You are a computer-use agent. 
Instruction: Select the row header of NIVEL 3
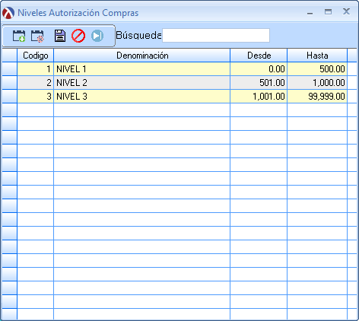click(9, 97)
